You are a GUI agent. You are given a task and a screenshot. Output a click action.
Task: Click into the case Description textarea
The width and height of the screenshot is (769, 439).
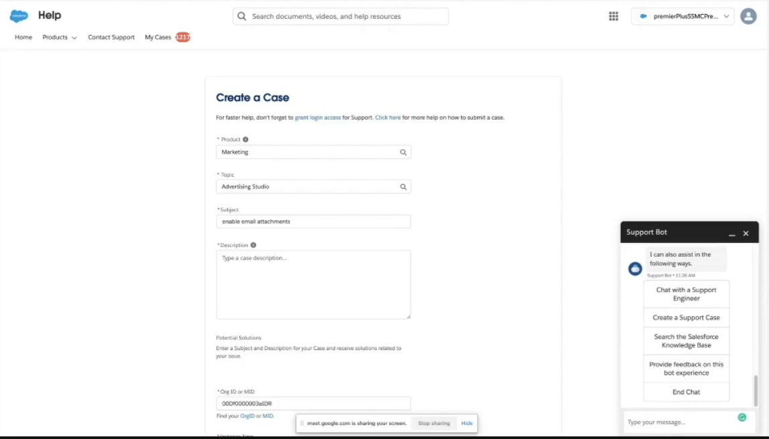(x=313, y=284)
